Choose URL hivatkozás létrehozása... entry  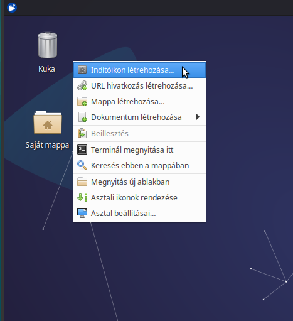click(x=139, y=85)
